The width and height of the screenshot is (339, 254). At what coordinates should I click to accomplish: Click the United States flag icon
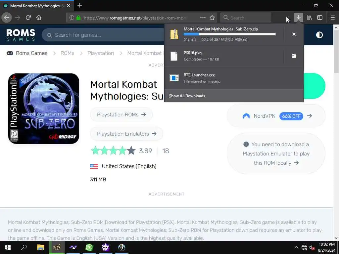click(x=94, y=166)
